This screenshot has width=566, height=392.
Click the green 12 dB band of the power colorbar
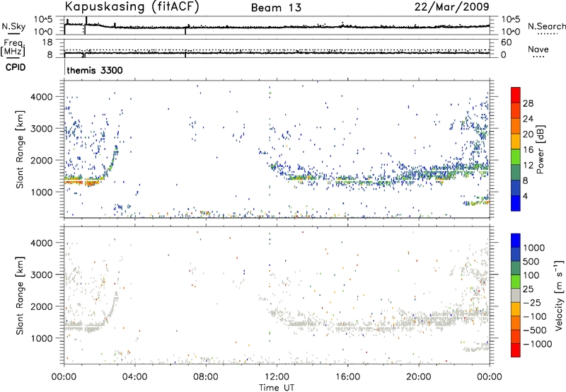516,157
